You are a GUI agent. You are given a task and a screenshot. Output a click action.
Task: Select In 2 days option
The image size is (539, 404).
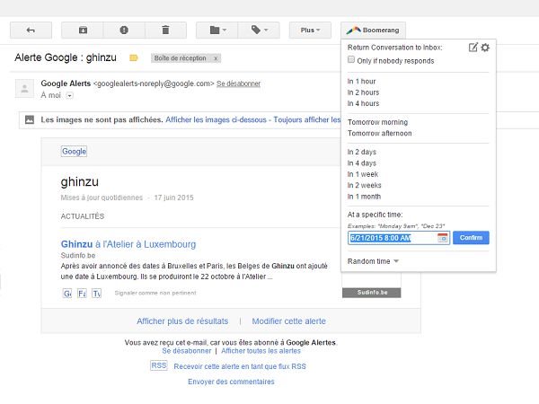(x=362, y=152)
